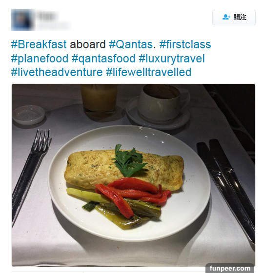Open the blurred username next to the avatar
This screenshot has height=273, width=264.
[47, 17]
